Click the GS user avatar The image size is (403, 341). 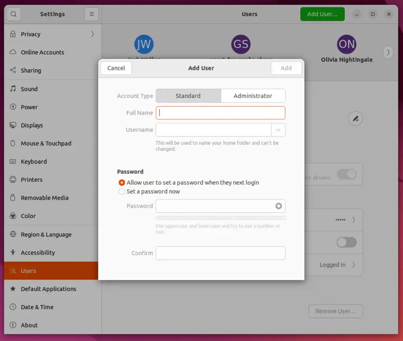click(241, 44)
